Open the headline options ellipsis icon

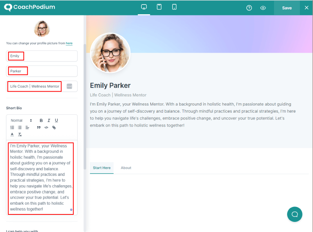point(69,86)
